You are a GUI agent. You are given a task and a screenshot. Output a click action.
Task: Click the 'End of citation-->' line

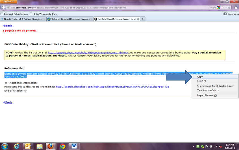(16, 91)
